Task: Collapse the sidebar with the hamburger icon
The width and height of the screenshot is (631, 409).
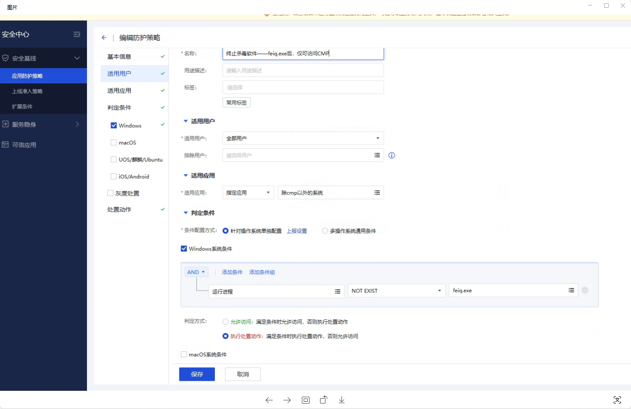Action: coord(77,35)
